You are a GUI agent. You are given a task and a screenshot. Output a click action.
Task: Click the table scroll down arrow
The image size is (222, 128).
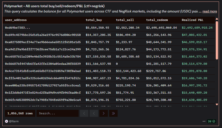(217, 105)
